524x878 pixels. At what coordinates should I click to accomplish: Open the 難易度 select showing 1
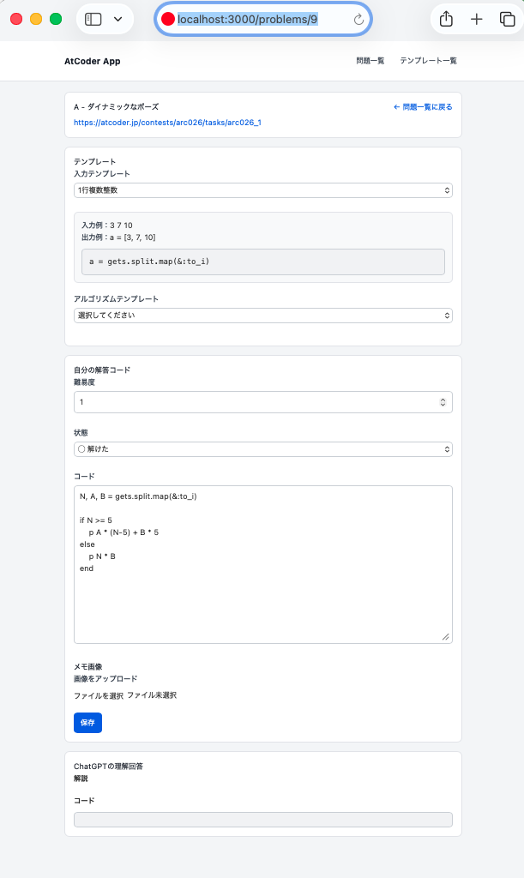point(263,402)
